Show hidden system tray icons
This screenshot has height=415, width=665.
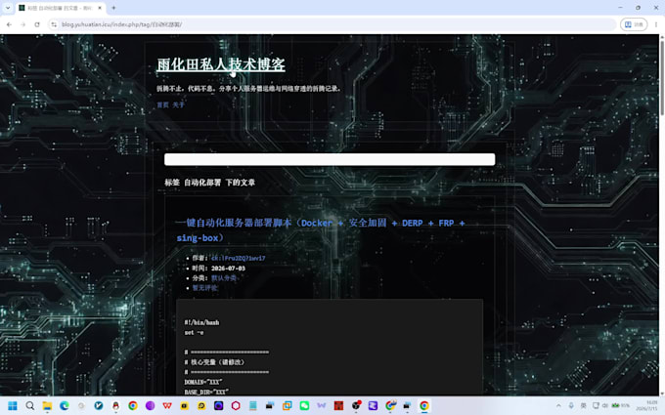click(558, 405)
